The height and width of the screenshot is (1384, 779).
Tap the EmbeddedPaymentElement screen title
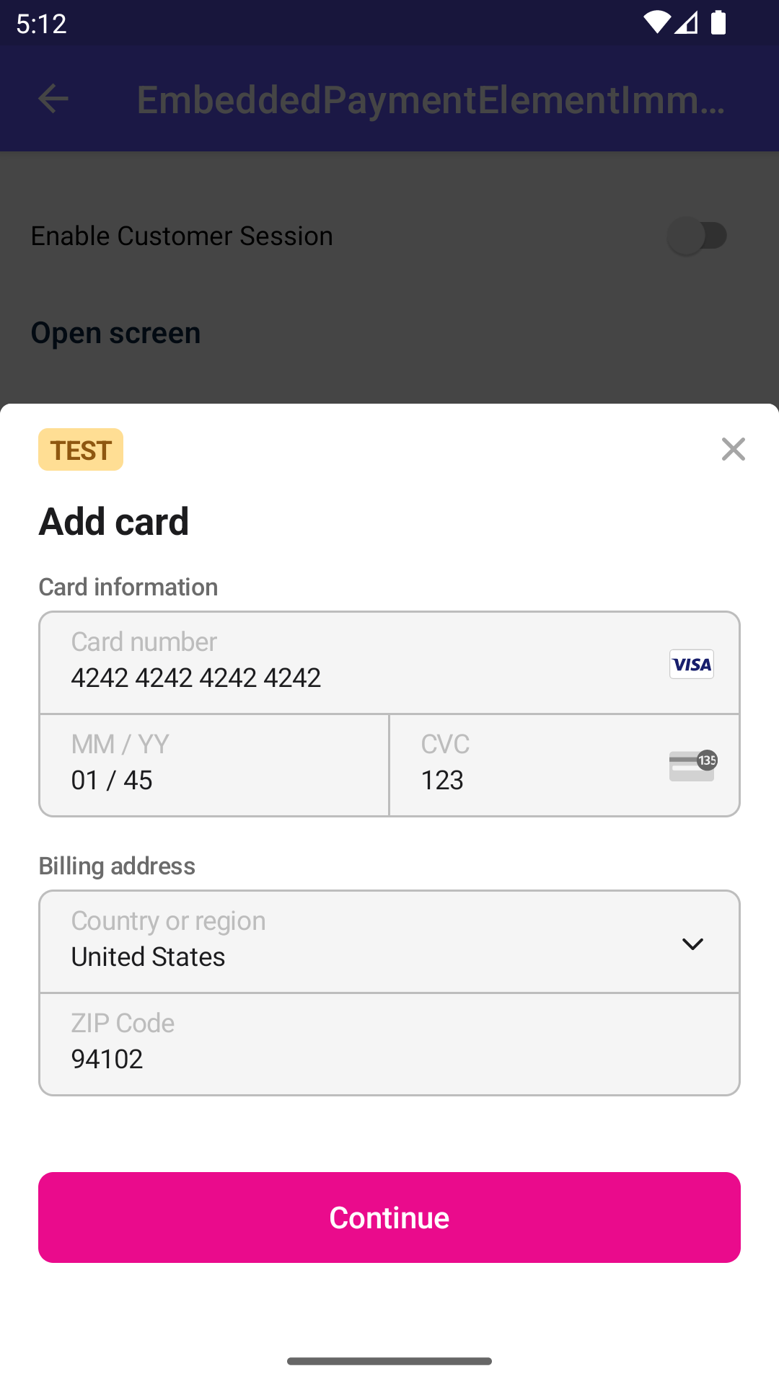tap(431, 99)
